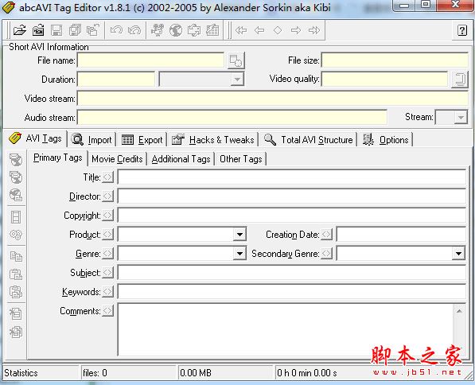Click into the Title input field
The width and height of the screenshot is (475, 385).
coord(292,177)
